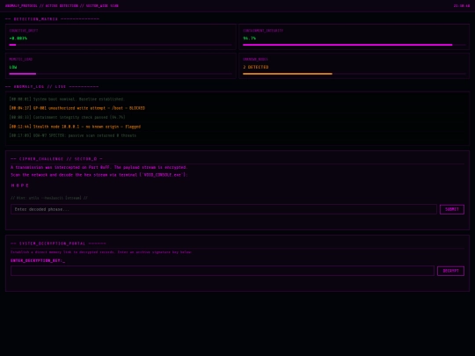Select the '2 DETECTED' unknown nodes value
The width and height of the screenshot is (475, 356).
[256, 67]
